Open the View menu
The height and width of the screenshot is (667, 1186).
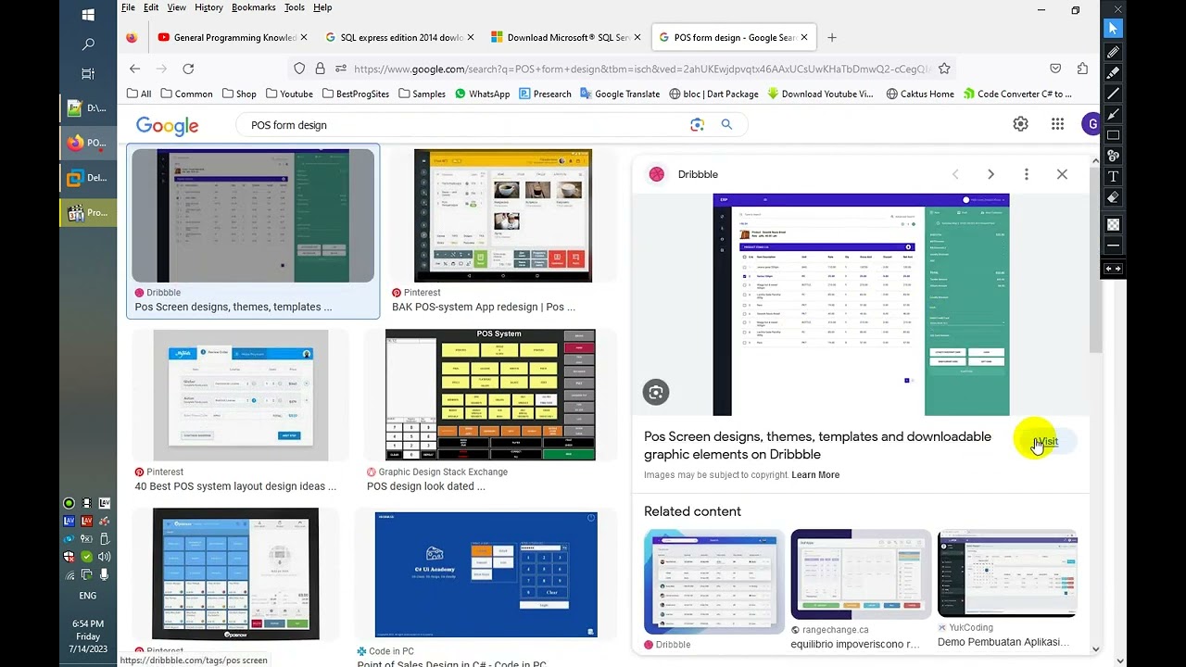coord(176,7)
